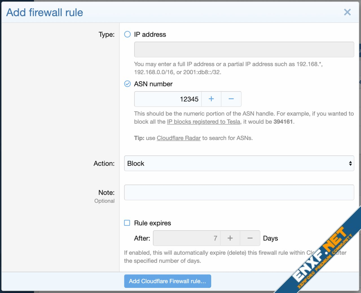The height and width of the screenshot is (293, 361).
Task: Open the IP blocks registered to Tesla link
Action: coord(203,122)
